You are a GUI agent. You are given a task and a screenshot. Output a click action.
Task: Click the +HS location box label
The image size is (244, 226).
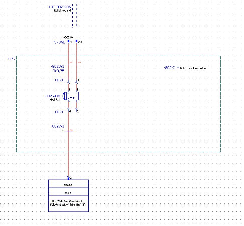pyautogui.click(x=11, y=59)
